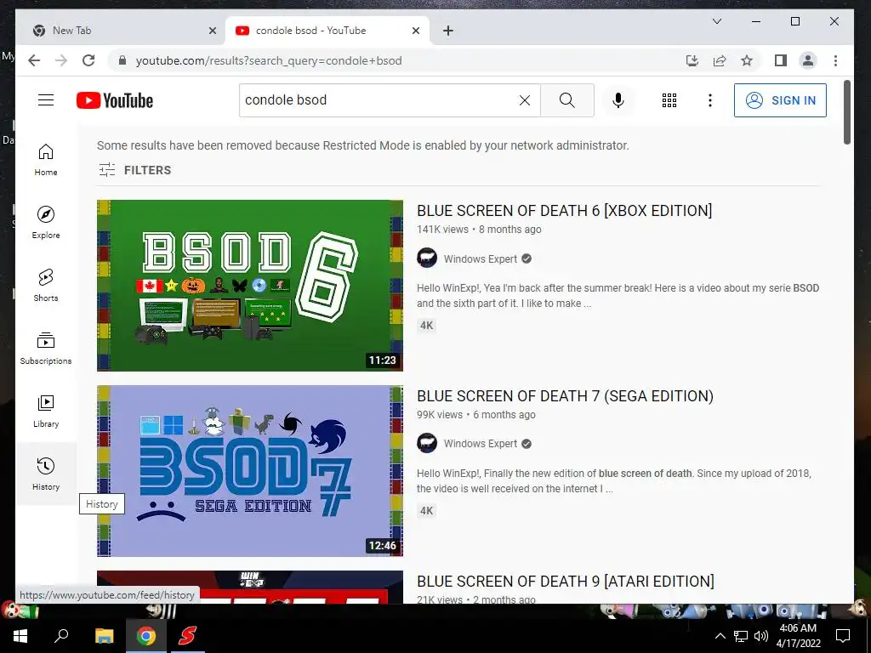Image resolution: width=871 pixels, height=653 pixels.
Task: Open File Explorer from the taskbar
Action: click(104, 636)
